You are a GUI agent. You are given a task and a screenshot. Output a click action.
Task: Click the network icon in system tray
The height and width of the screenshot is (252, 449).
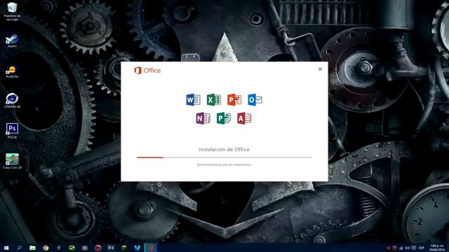pyautogui.click(x=401, y=248)
